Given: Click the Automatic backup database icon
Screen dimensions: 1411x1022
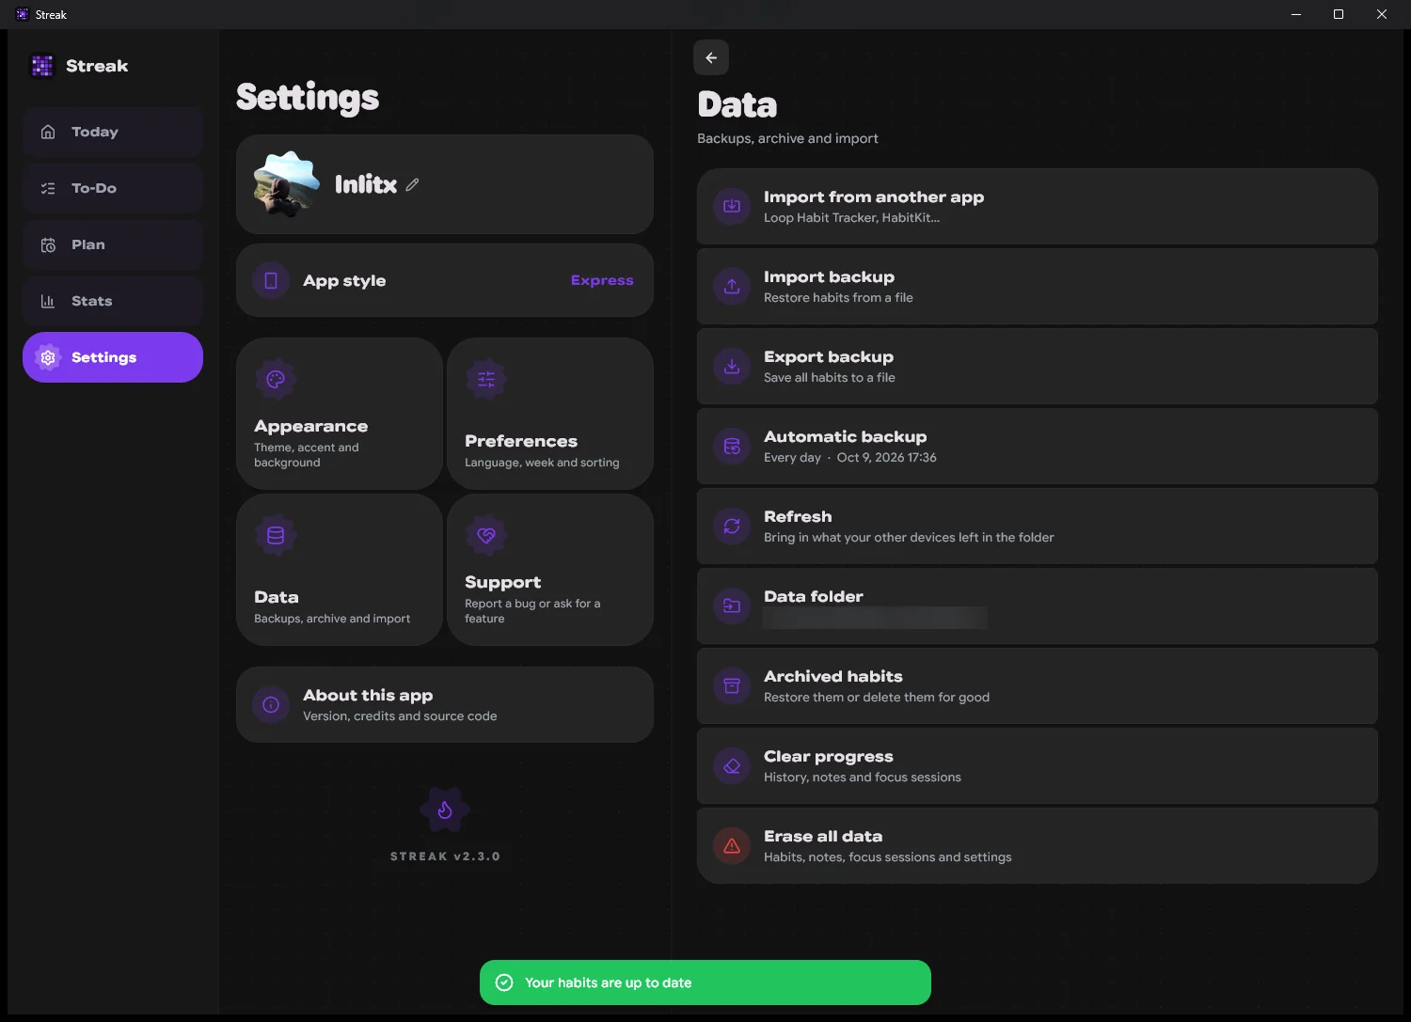Looking at the screenshot, I should pos(732,447).
